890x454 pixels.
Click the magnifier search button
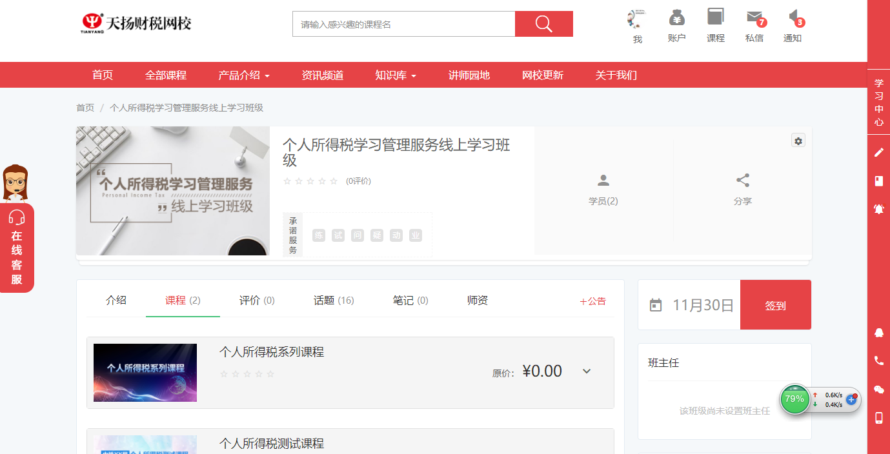coord(543,25)
